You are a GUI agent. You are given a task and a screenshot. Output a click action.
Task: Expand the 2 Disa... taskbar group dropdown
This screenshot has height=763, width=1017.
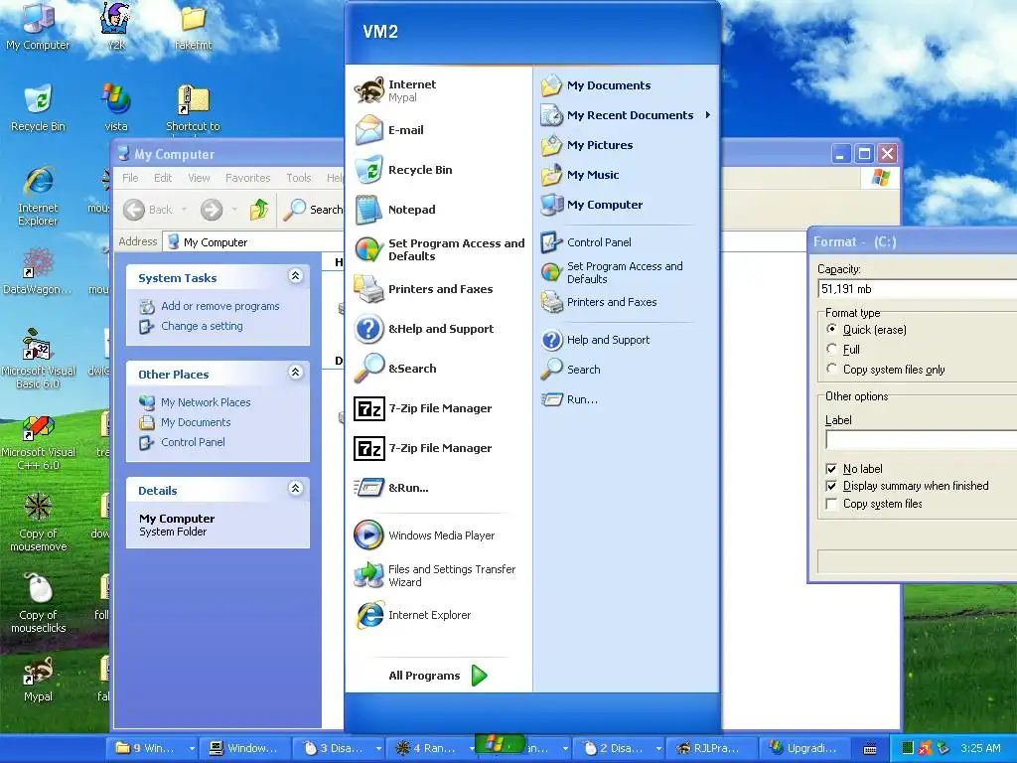658,748
